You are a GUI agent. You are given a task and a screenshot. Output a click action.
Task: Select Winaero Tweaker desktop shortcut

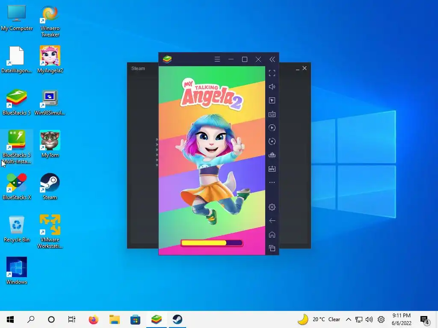point(50,21)
